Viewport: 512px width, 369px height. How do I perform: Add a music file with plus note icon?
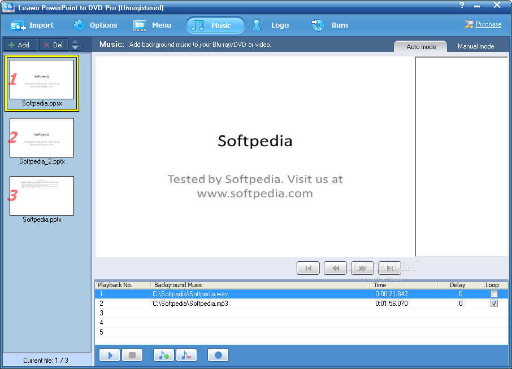pyautogui.click(x=164, y=355)
